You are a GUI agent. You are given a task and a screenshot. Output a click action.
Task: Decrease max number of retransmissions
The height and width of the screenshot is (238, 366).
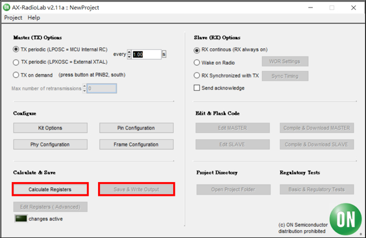(85, 91)
